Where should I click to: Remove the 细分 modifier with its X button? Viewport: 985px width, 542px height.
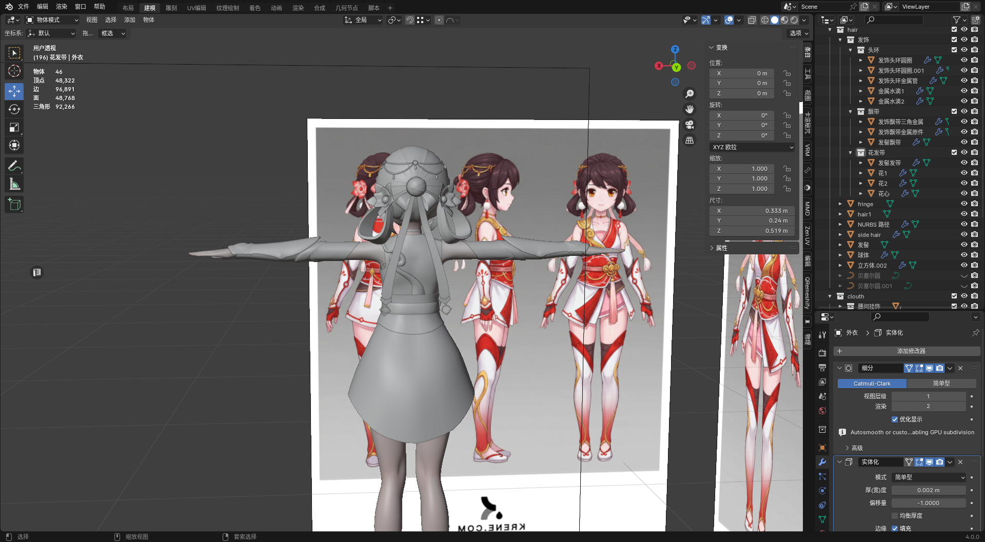(960, 368)
